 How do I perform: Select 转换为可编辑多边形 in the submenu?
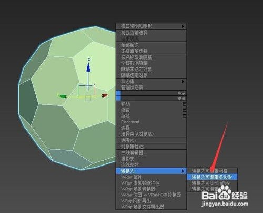[x=213, y=177]
